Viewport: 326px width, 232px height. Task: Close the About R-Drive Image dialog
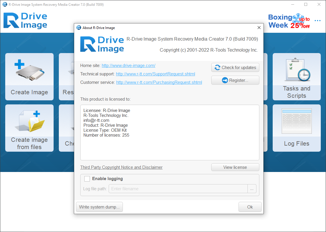(x=259, y=28)
